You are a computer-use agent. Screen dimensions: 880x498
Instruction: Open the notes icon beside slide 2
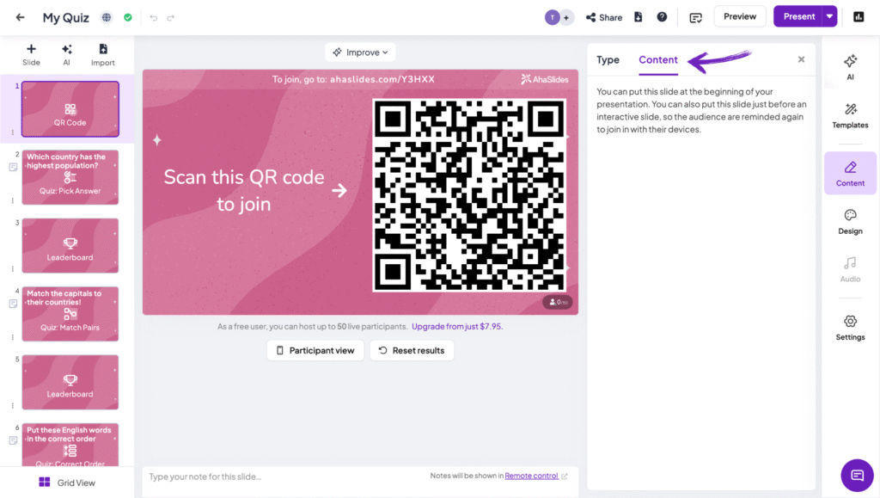[13, 168]
